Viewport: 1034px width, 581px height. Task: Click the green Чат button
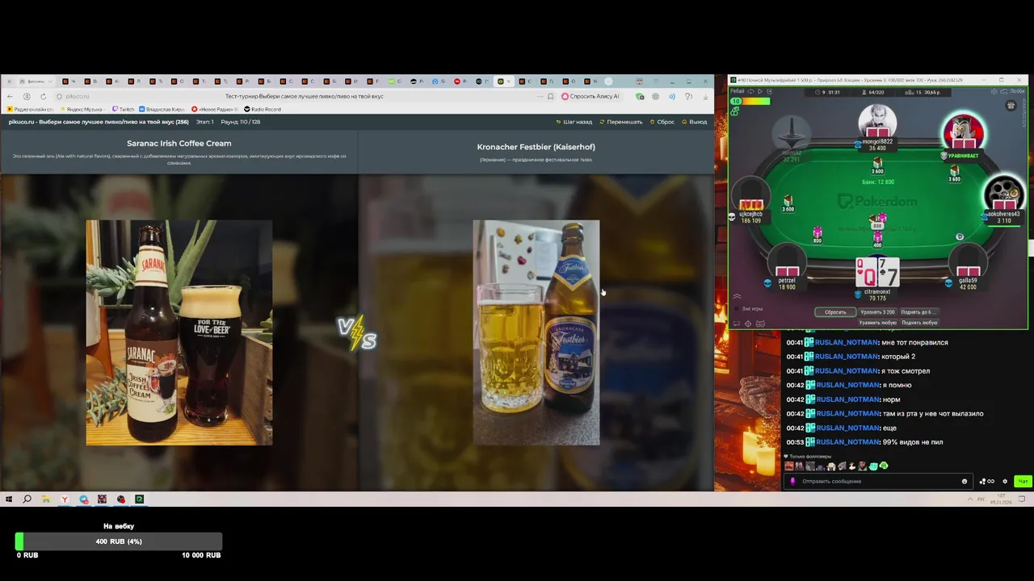1023,482
